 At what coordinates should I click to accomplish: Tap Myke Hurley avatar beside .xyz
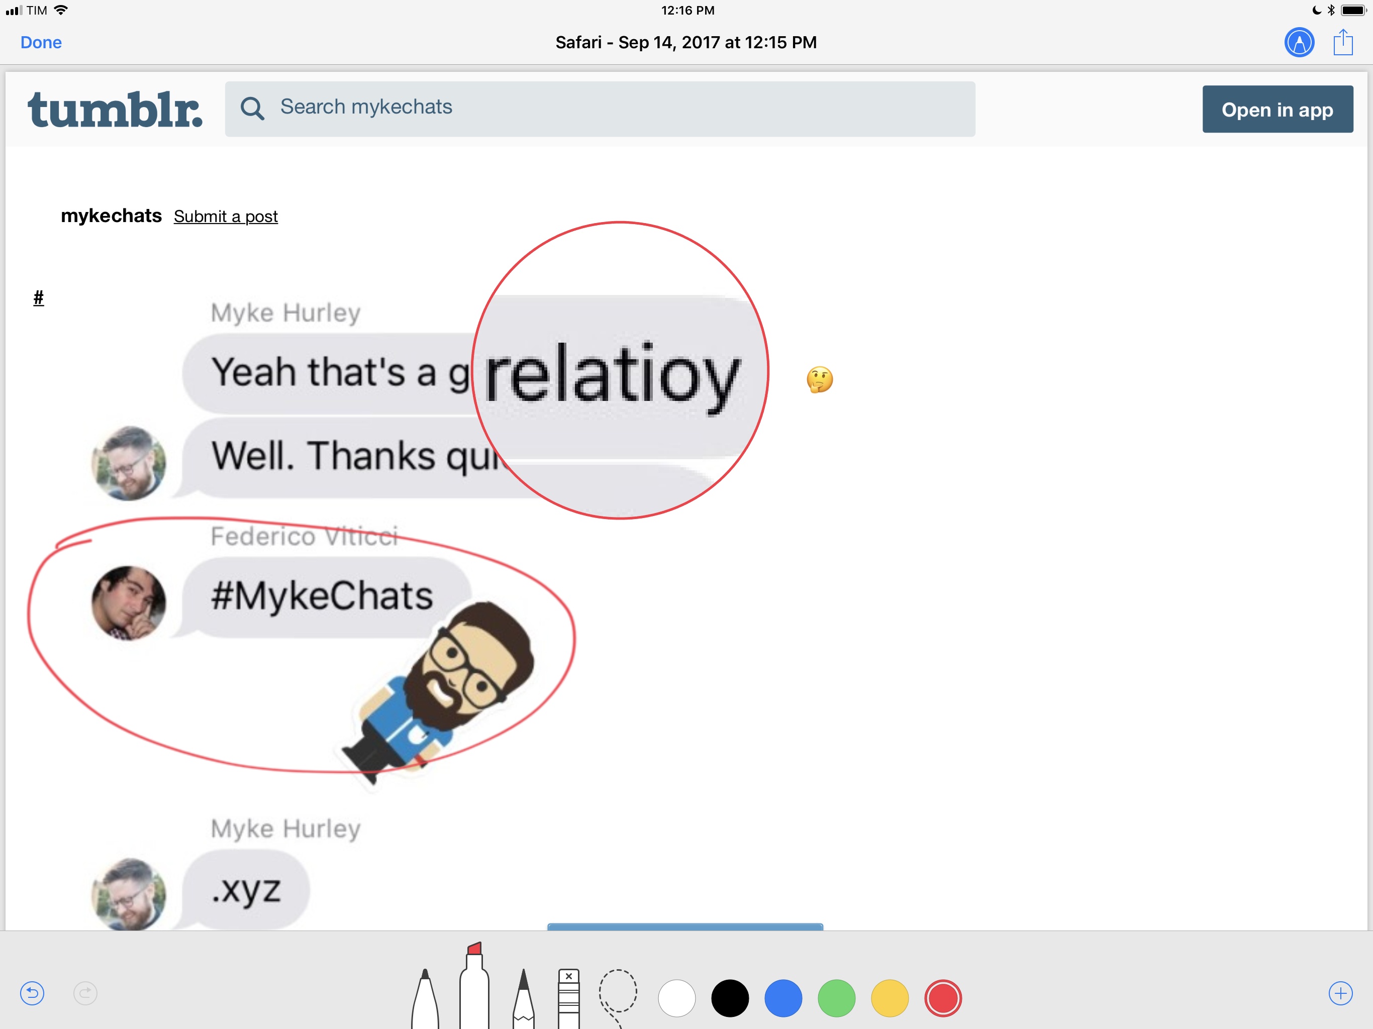pos(129,894)
